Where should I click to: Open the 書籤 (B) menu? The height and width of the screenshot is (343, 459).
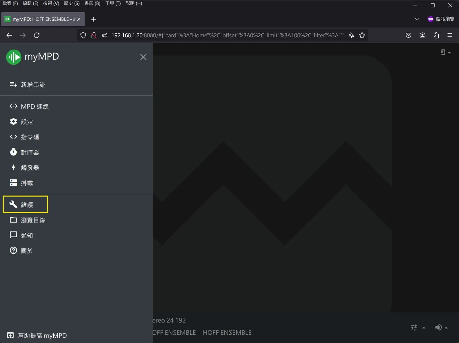92,3
